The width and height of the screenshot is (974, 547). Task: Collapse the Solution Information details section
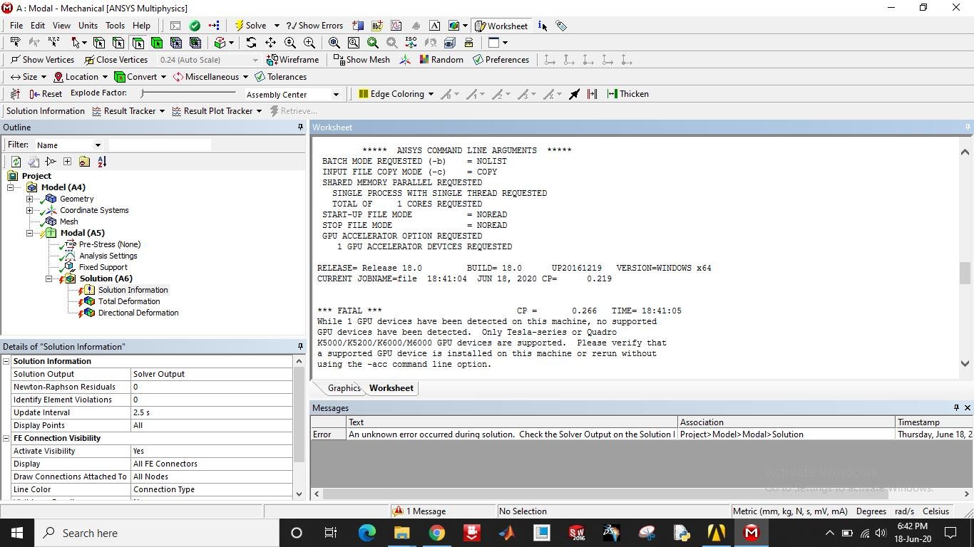[x=6, y=361]
